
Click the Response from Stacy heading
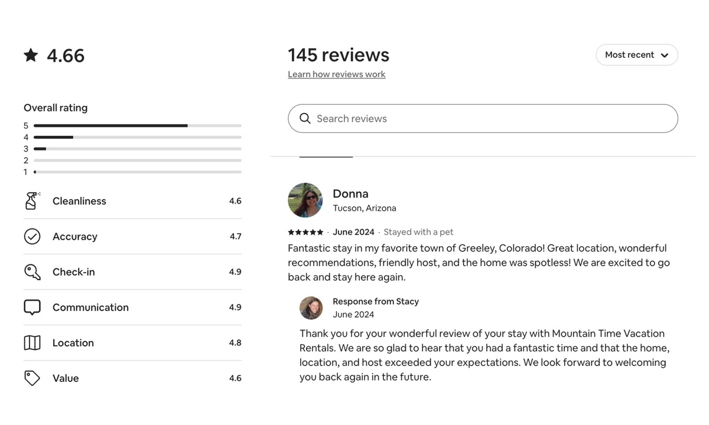376,301
